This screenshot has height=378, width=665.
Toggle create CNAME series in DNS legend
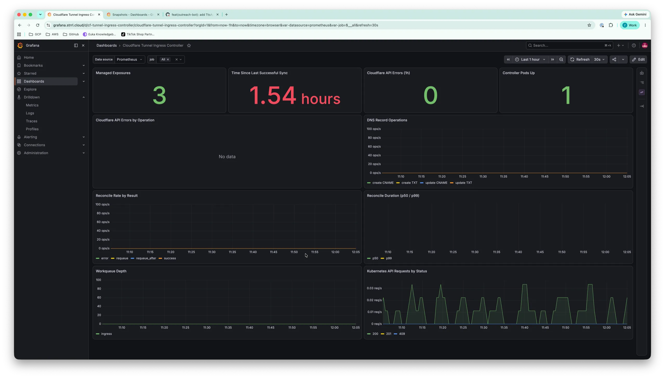(383, 183)
